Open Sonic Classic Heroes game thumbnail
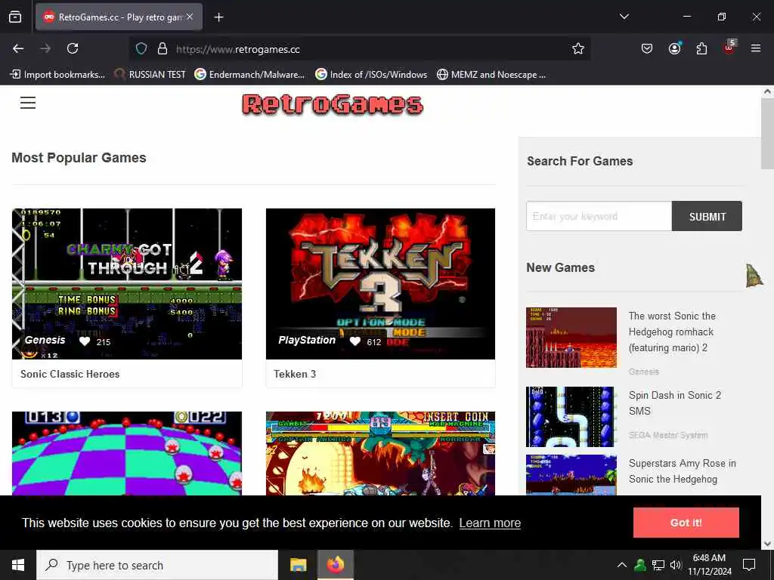This screenshot has width=774, height=580. (127, 284)
